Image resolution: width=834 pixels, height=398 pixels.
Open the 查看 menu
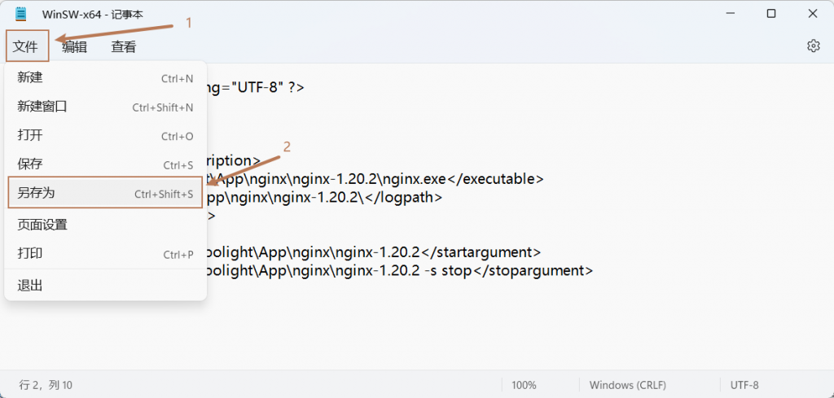pyautogui.click(x=124, y=47)
